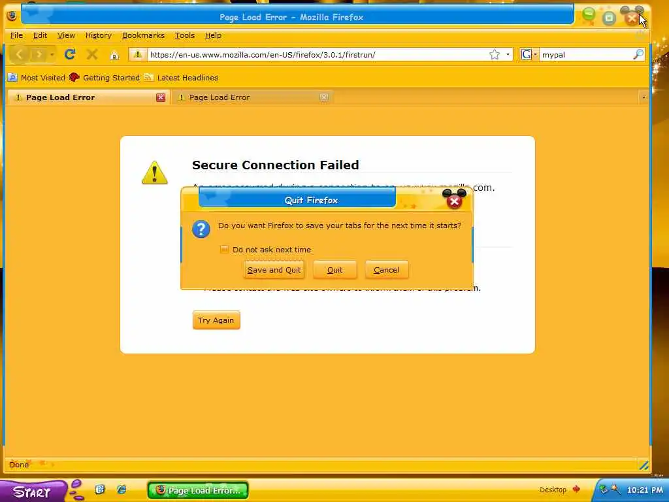Open the Help menu
Viewport: 669px width, 502px height.
point(213,35)
